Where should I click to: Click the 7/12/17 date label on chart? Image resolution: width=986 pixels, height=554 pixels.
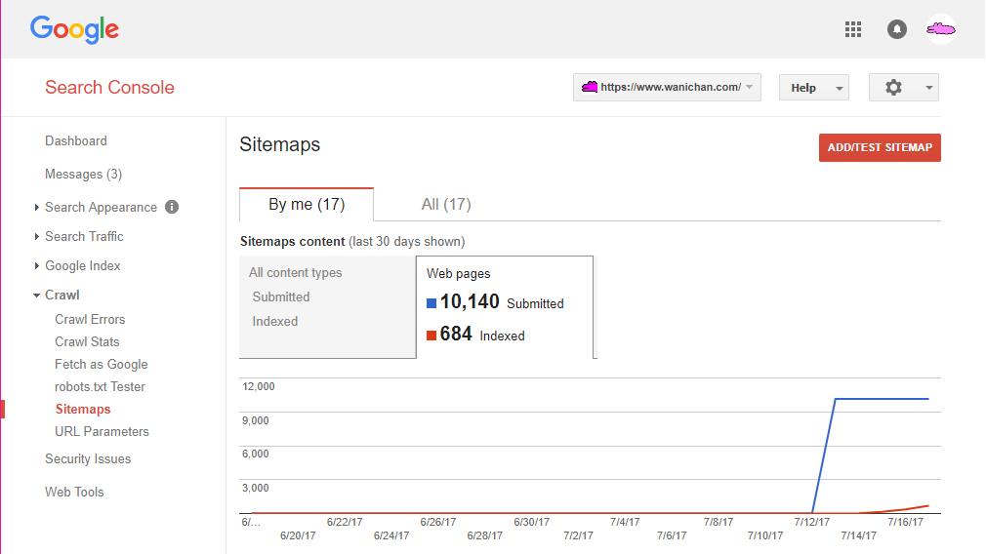811,522
